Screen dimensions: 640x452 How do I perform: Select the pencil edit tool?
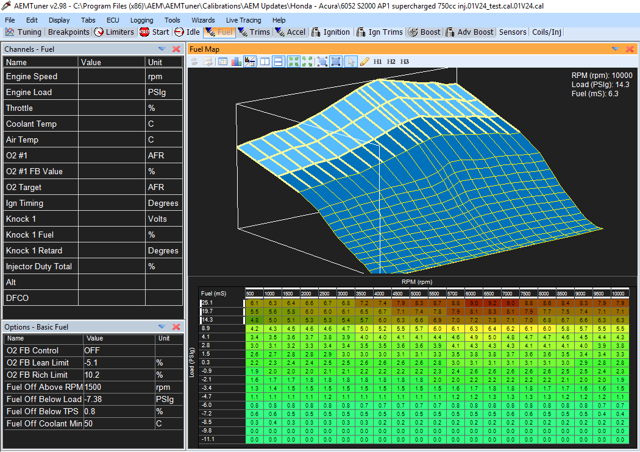click(364, 62)
